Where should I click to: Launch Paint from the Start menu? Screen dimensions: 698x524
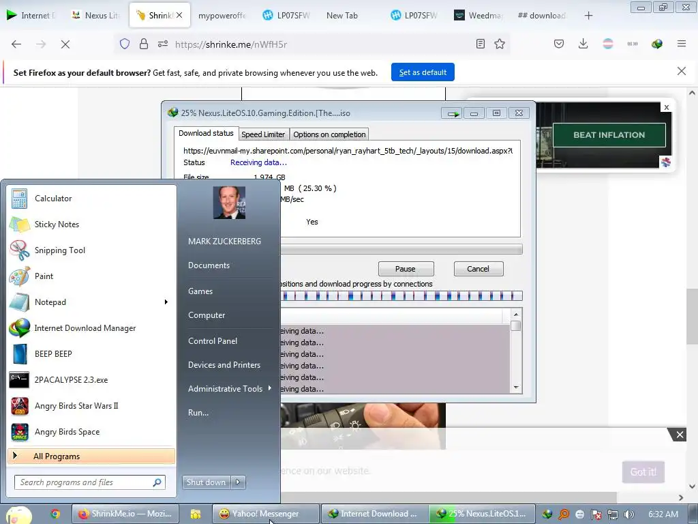pos(91,276)
